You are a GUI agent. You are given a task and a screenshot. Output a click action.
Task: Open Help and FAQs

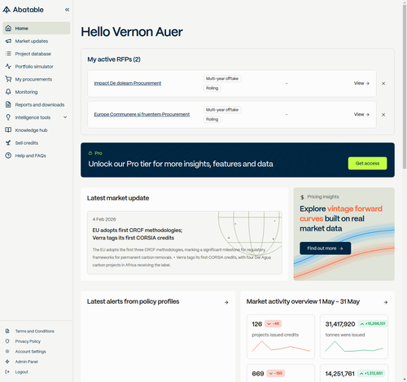click(37, 156)
